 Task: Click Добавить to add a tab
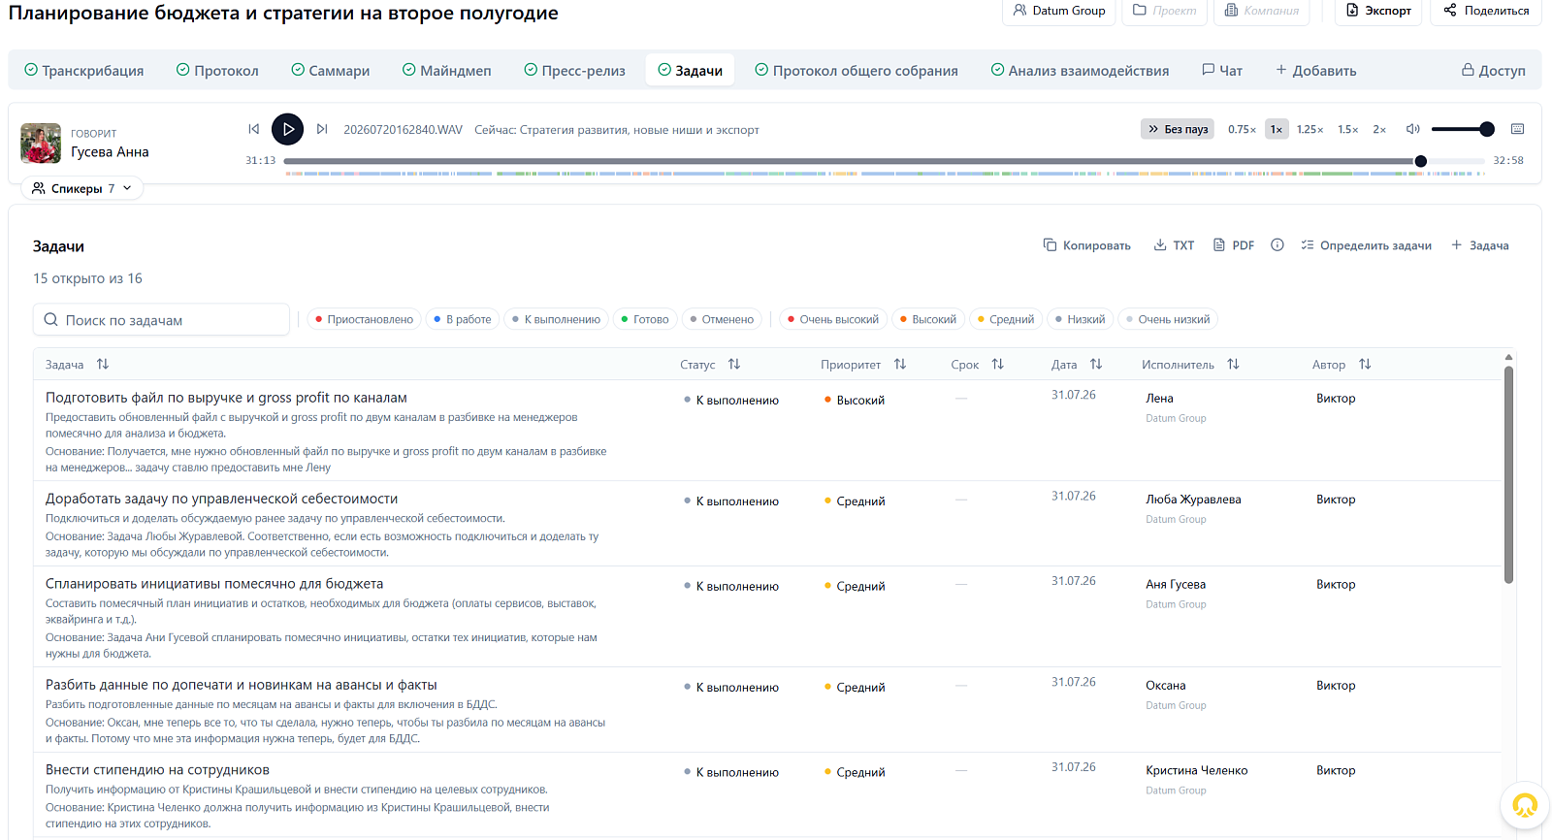pos(1315,70)
